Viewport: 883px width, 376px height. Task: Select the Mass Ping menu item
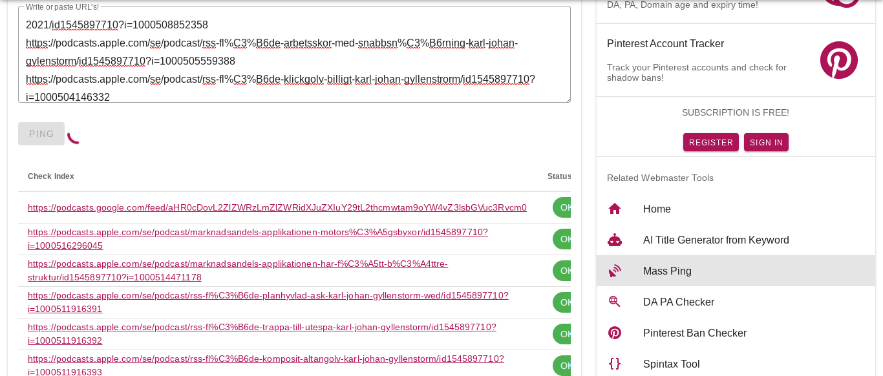point(736,271)
